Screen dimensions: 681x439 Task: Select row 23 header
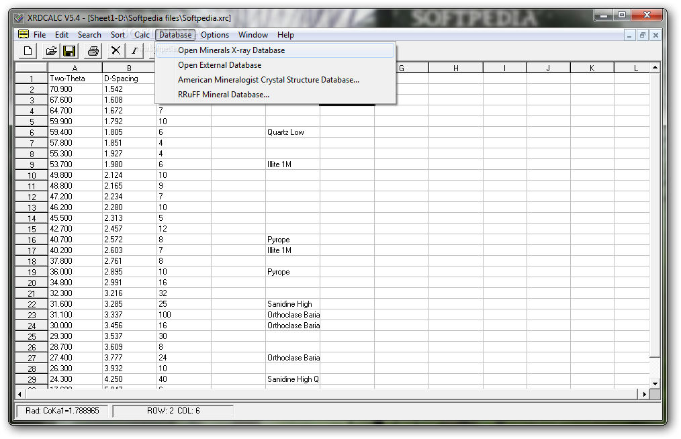tap(32, 315)
